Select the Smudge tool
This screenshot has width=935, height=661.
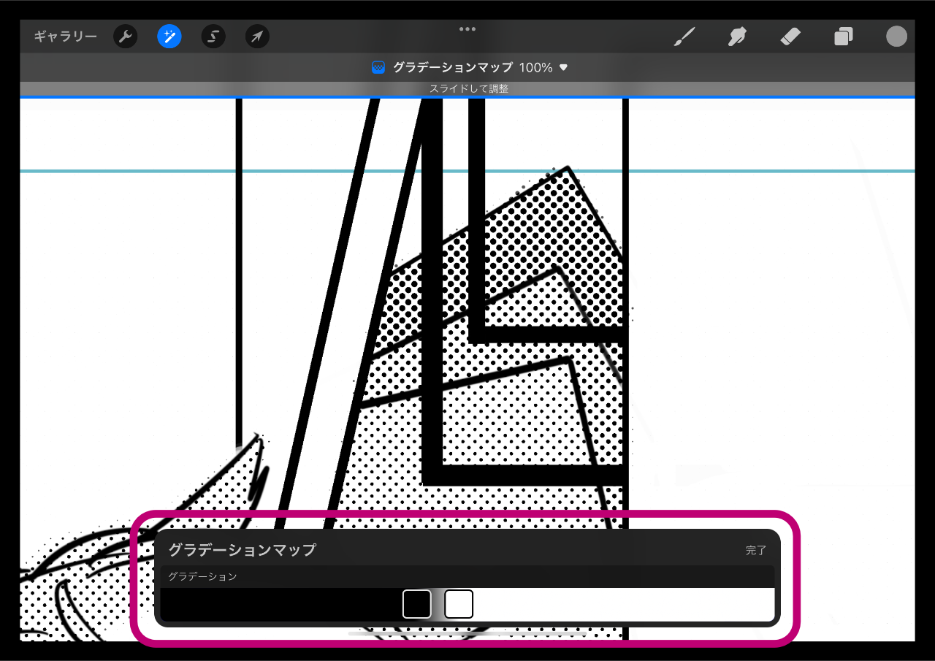[x=738, y=37]
